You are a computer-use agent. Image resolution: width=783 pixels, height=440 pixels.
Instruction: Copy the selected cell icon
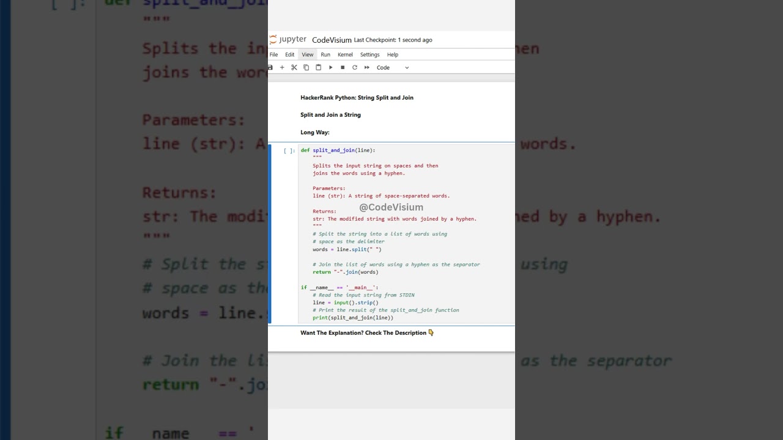[306, 67]
